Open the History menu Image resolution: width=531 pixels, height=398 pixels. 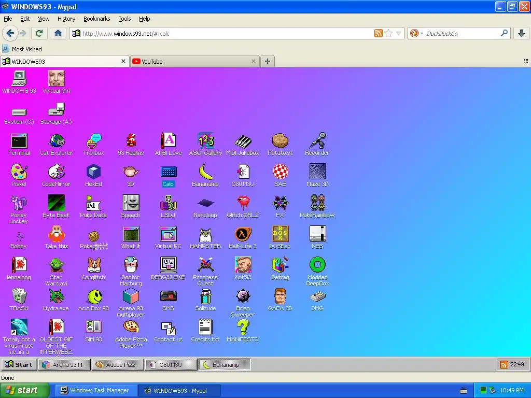click(x=66, y=19)
